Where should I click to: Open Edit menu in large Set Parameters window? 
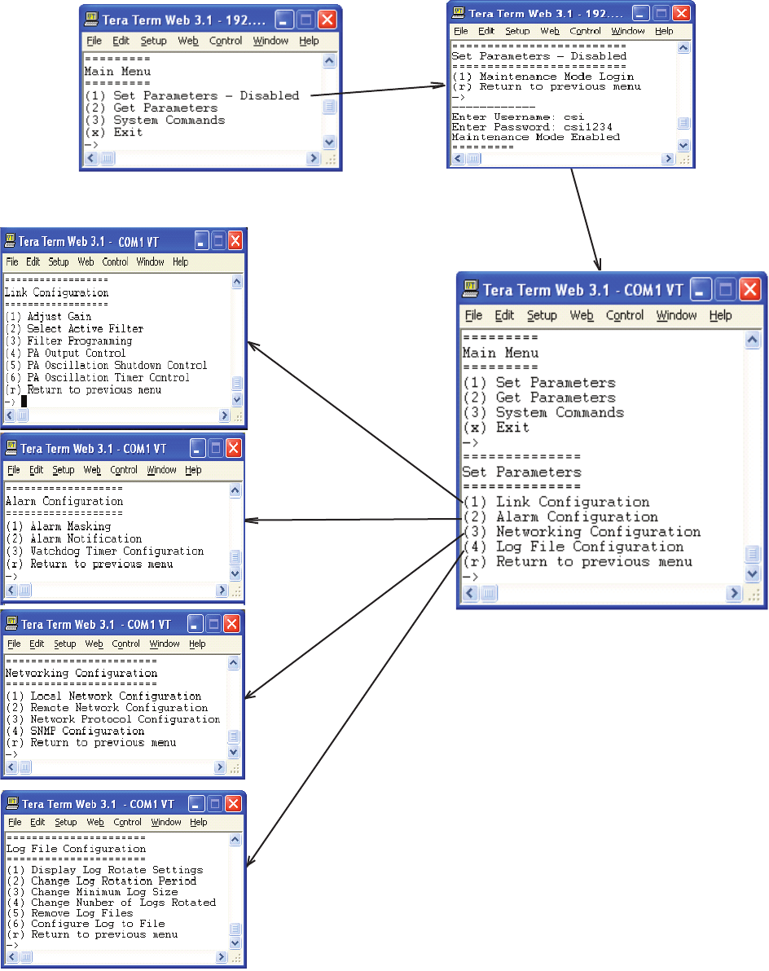pos(504,315)
